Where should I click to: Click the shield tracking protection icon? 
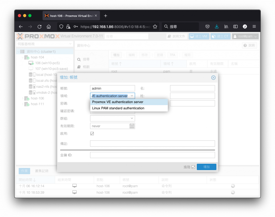click(61, 27)
